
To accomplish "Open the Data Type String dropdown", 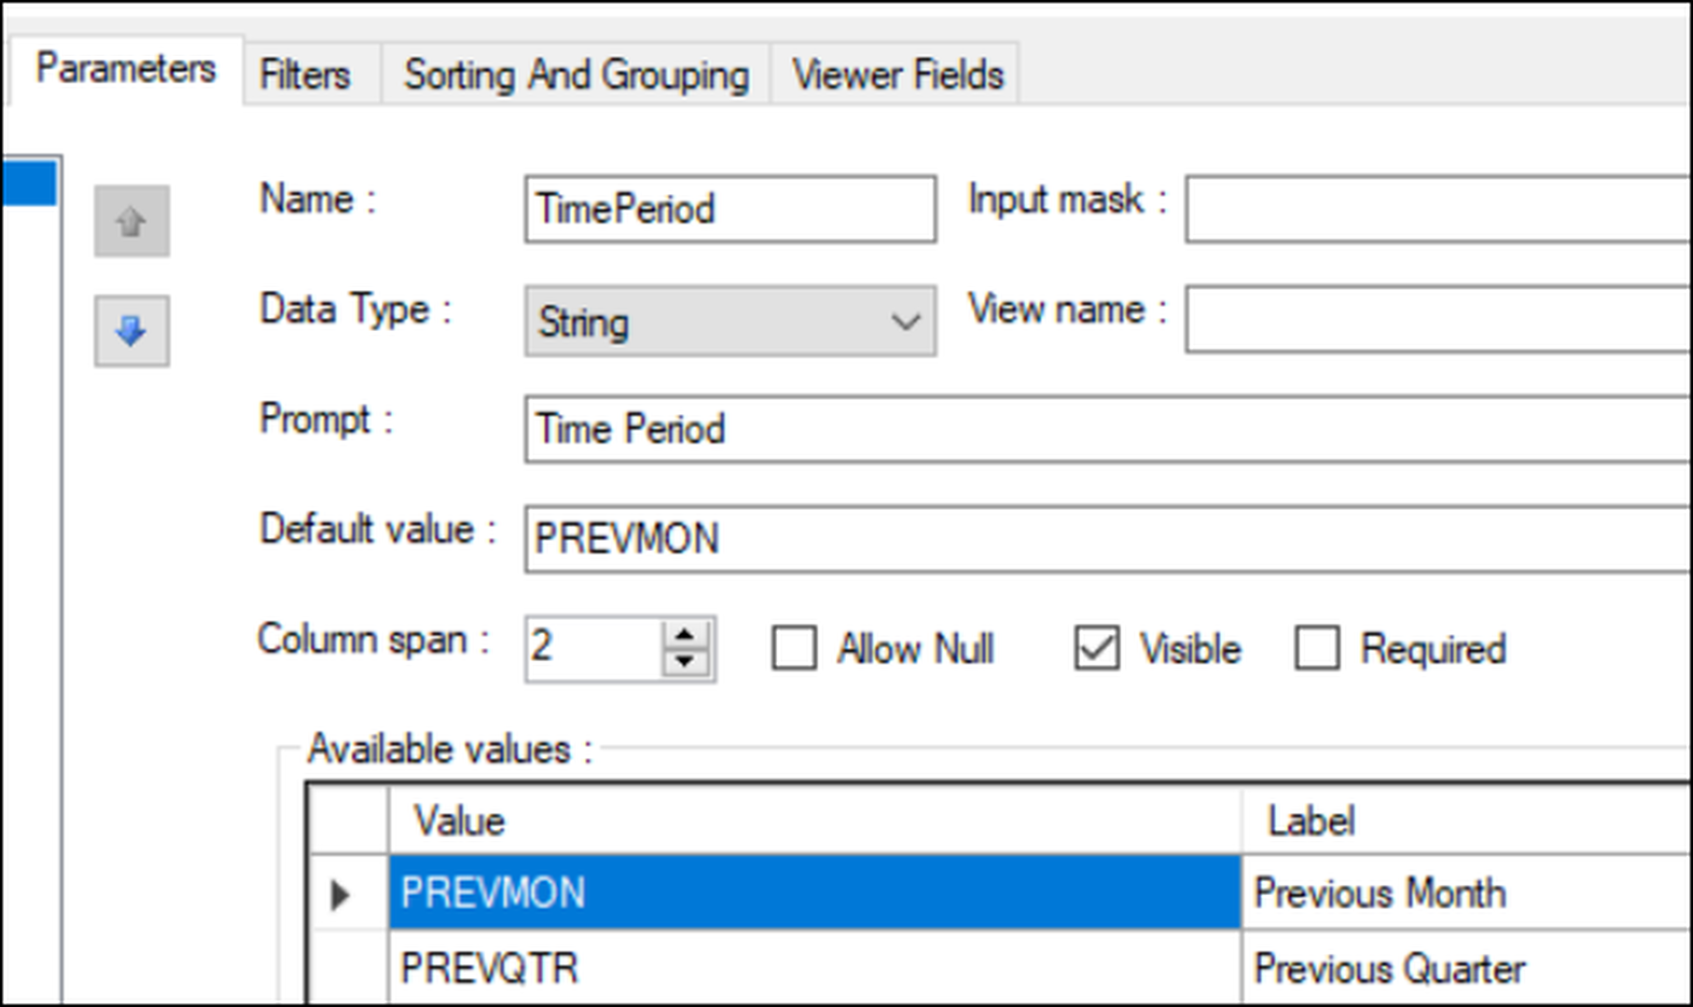I will coord(730,322).
